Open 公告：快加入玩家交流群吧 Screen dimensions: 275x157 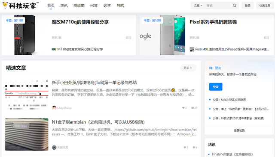229,100
